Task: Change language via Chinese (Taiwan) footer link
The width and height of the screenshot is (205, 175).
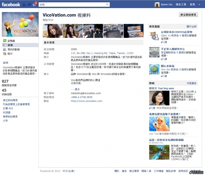Action: (x=69, y=171)
